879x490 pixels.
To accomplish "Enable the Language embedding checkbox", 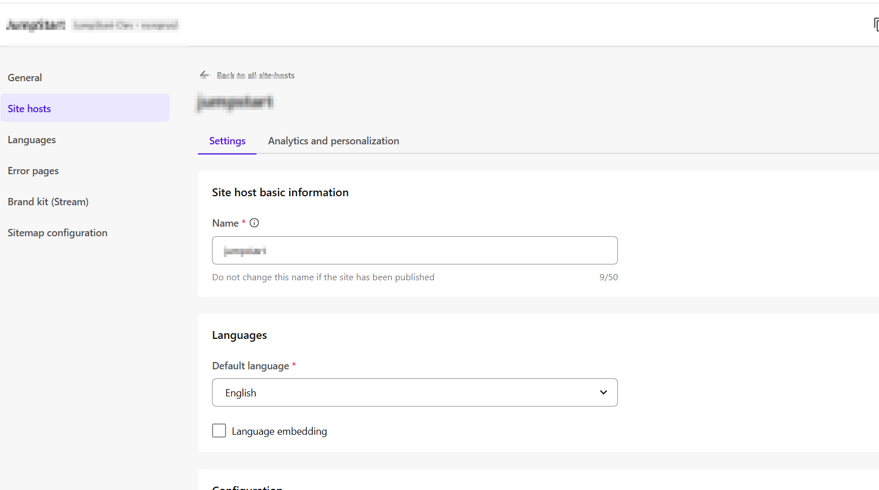I will (x=219, y=430).
